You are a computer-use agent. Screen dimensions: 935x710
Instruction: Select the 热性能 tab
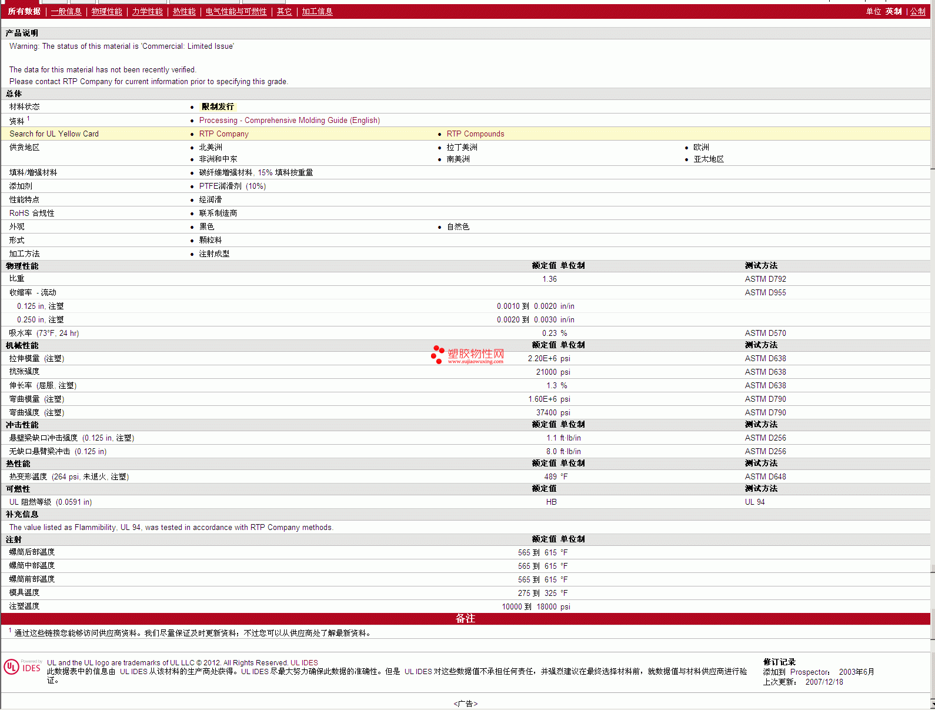(184, 12)
